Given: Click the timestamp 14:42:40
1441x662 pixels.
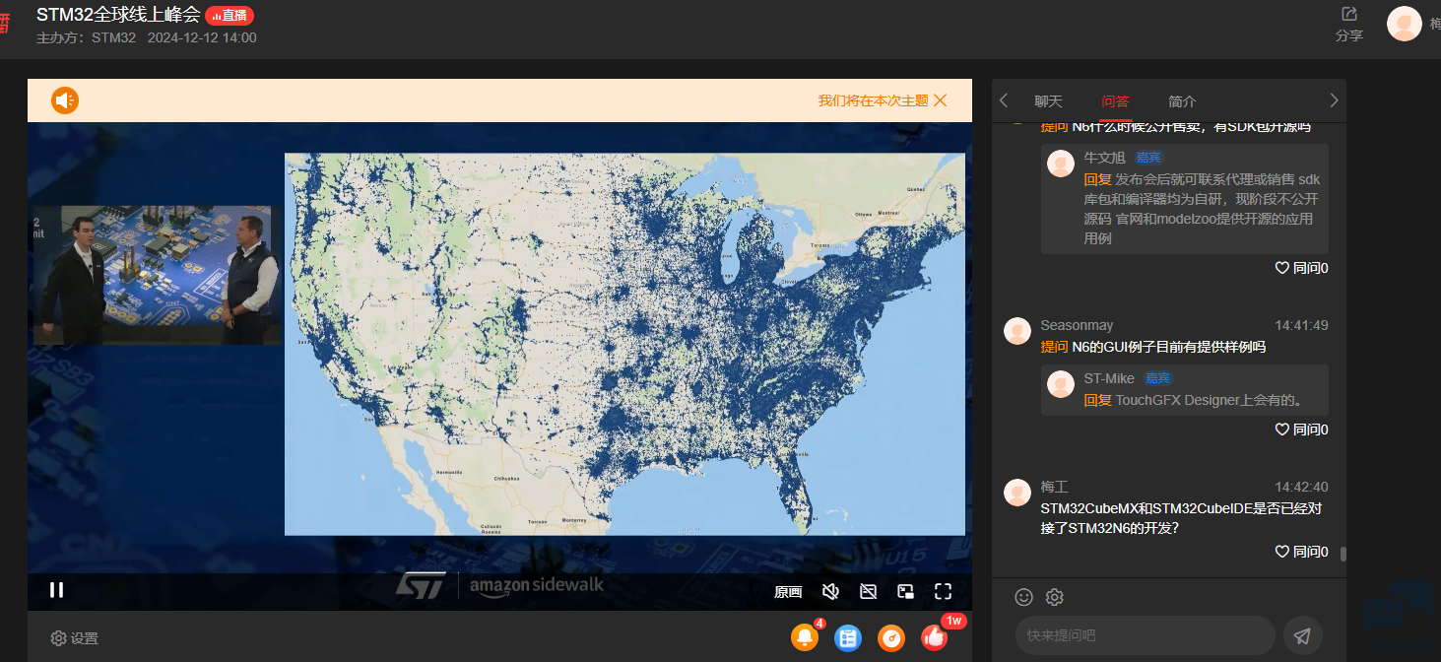Looking at the screenshot, I should 1301,487.
